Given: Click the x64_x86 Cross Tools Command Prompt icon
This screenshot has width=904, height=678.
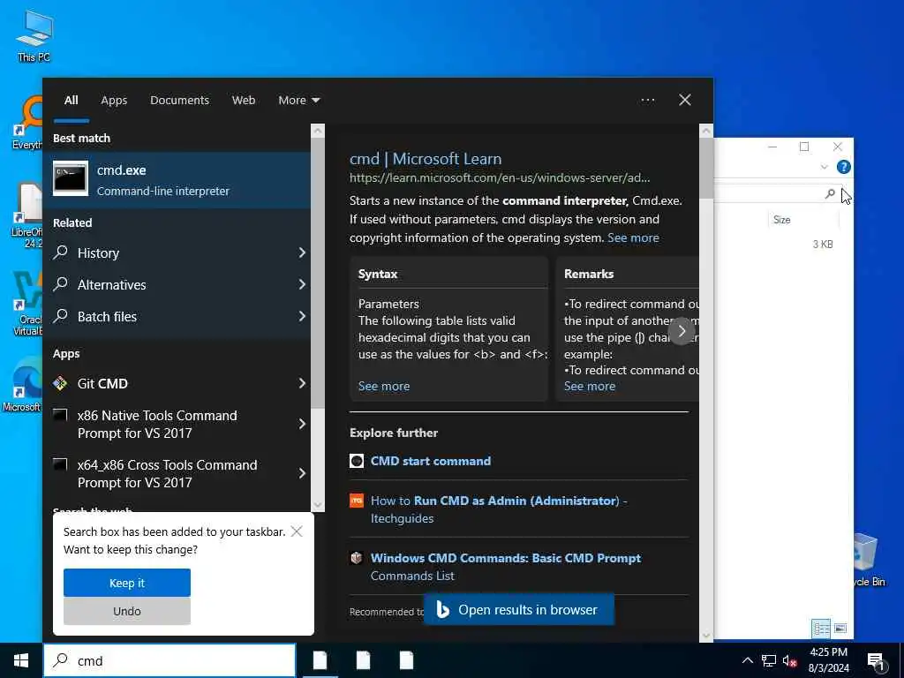Looking at the screenshot, I should tap(60, 464).
